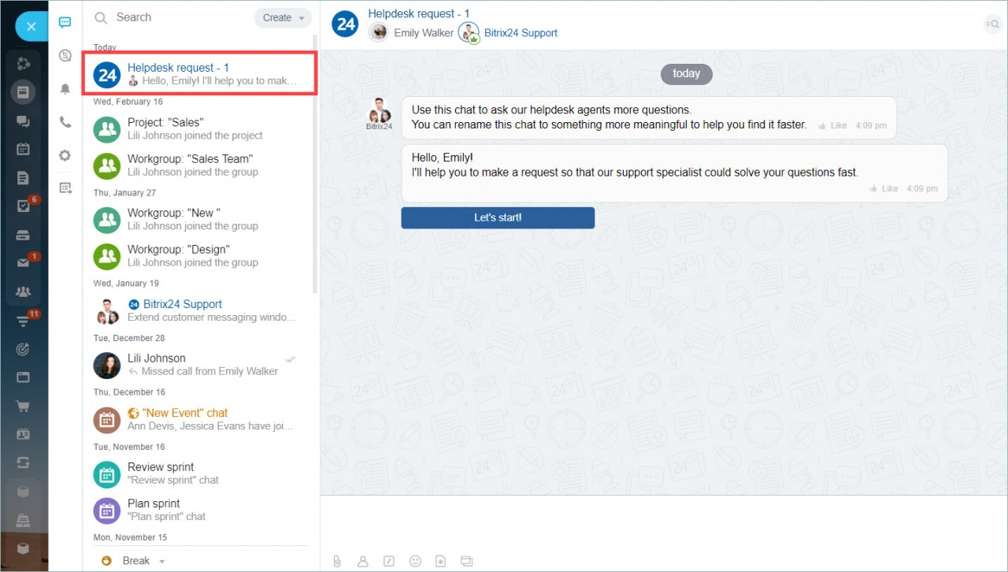Click the 24 avatar in chat header

click(346, 24)
